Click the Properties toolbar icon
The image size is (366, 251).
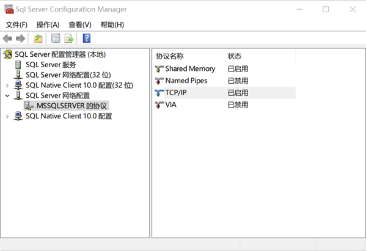[56, 38]
